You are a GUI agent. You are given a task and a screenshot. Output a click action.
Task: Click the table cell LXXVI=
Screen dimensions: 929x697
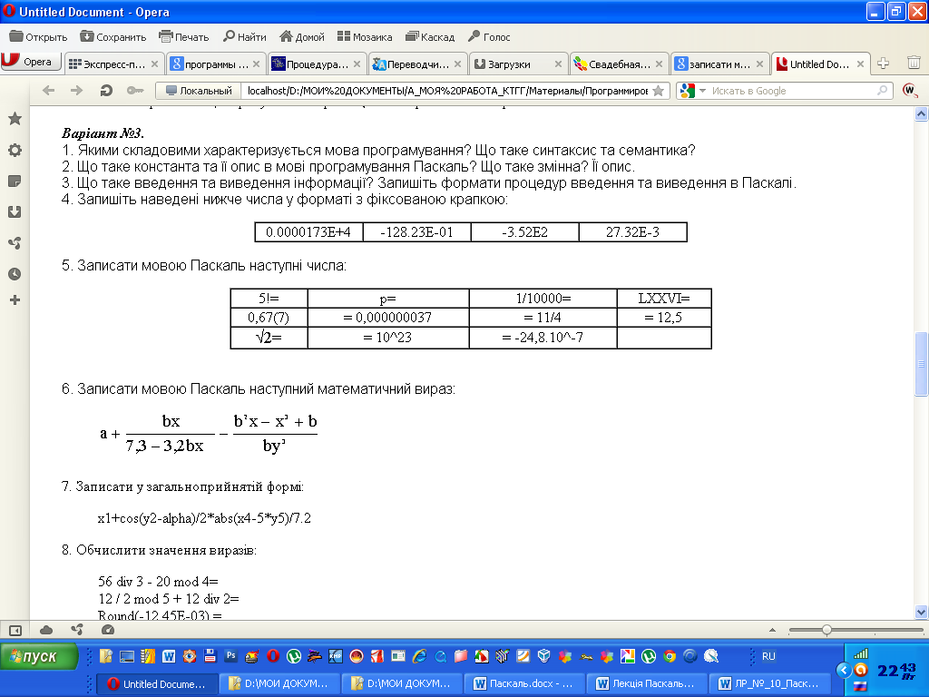tap(664, 298)
